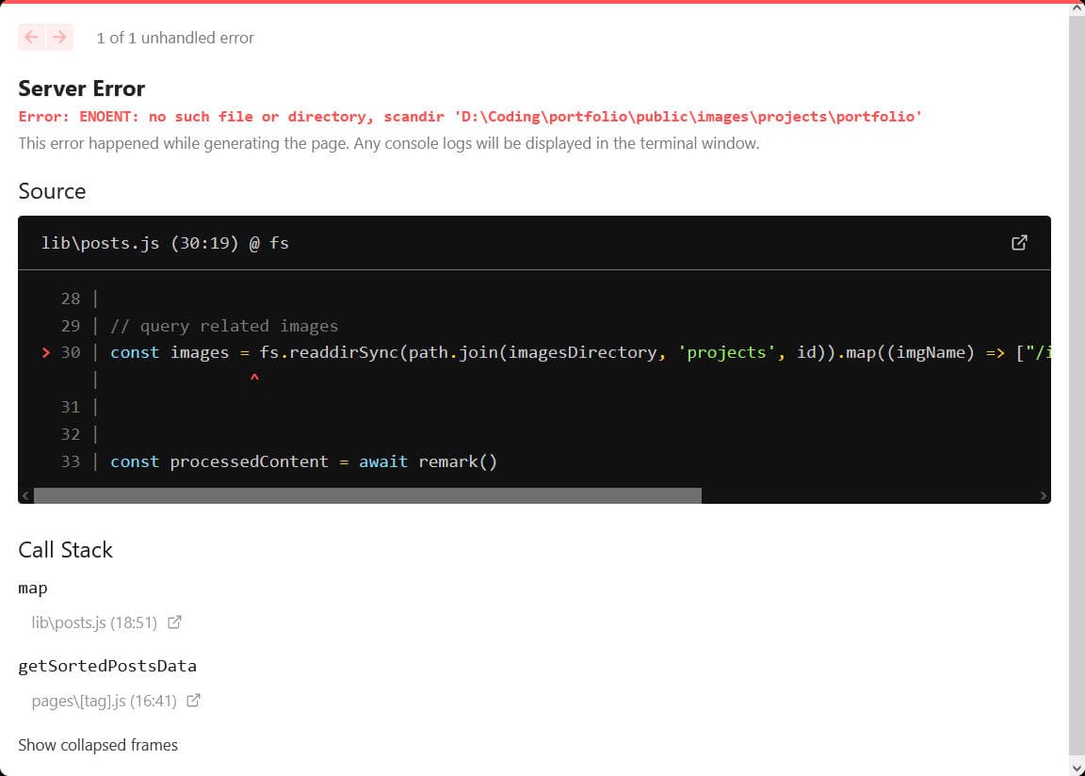This screenshot has width=1085, height=776.
Task: Click the page scrollbar up arrow
Action: point(1077,8)
